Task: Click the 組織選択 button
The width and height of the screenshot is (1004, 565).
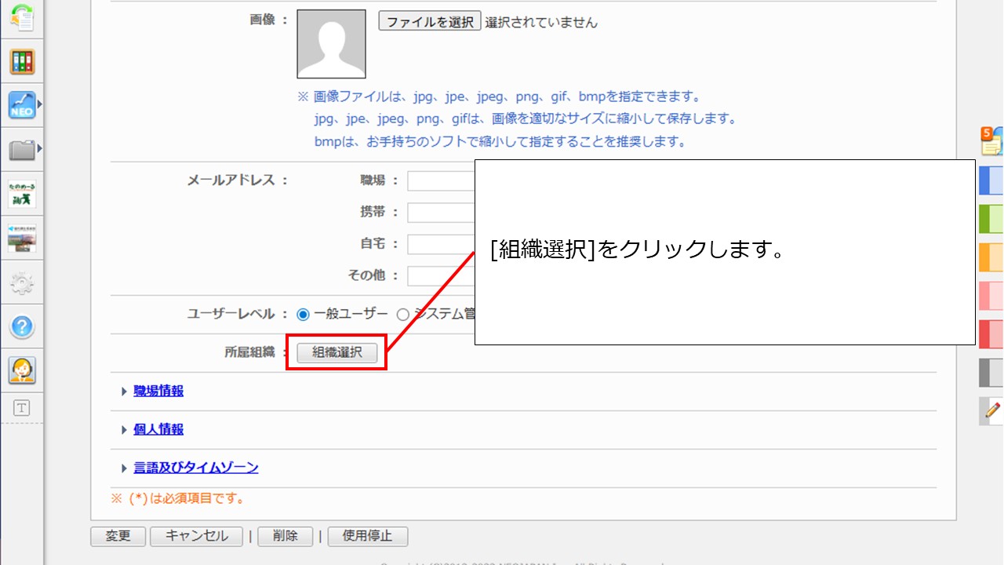Action: pos(337,353)
